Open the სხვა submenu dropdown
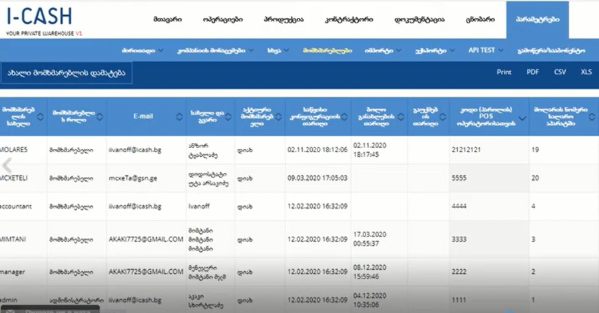 278,50
